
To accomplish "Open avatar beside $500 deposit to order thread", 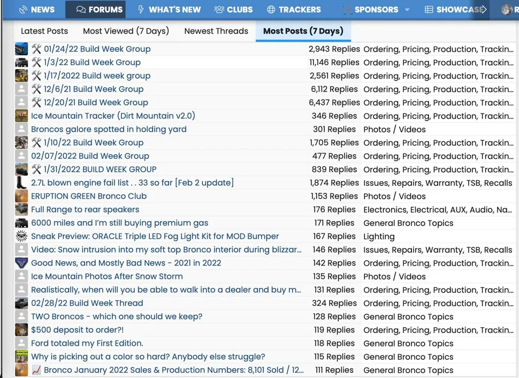I will coord(21,330).
